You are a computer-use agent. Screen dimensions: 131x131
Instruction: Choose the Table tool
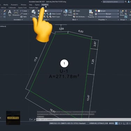pyautogui.click(x=24, y=17)
